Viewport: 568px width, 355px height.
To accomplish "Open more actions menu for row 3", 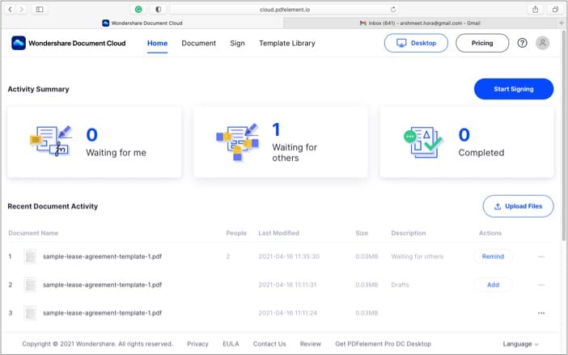I will (x=541, y=313).
